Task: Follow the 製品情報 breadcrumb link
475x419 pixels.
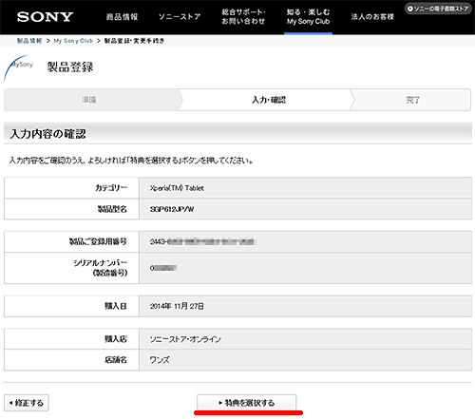Action: pos(29,41)
